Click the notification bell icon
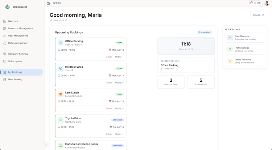The image size is (272, 150). coord(250,3)
